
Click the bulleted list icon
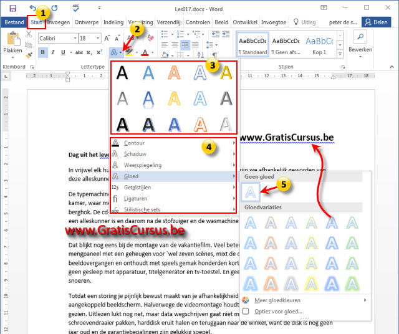tap(165, 34)
